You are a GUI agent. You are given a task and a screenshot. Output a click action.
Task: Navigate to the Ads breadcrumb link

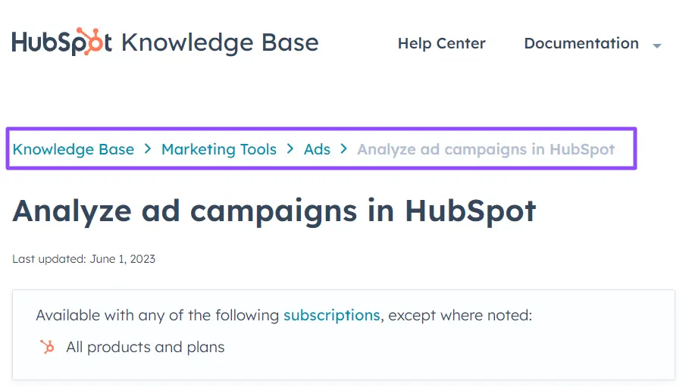coord(317,149)
